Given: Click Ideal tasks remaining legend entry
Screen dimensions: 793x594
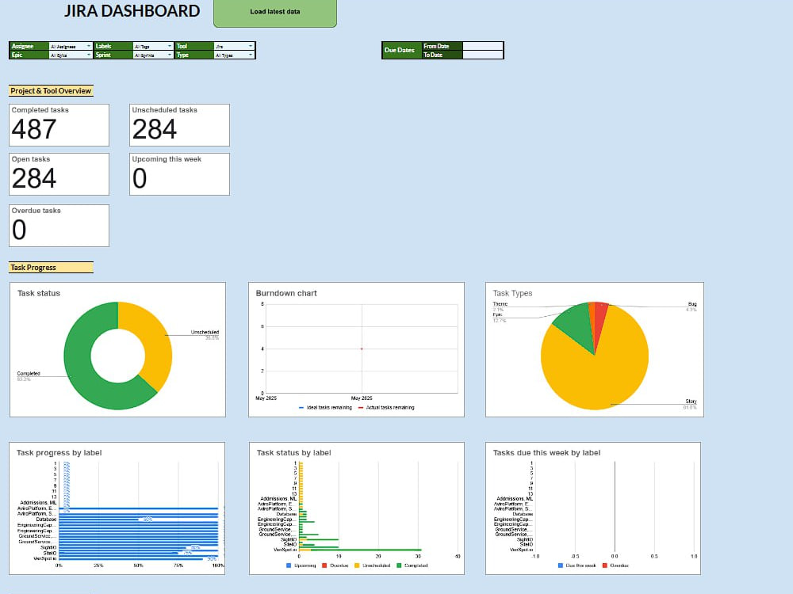Looking at the screenshot, I should (325, 408).
